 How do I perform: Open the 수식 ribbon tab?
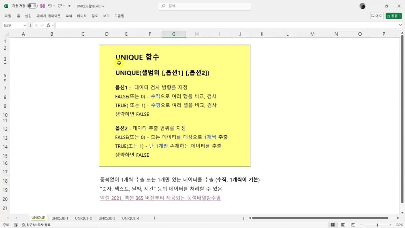pos(69,16)
